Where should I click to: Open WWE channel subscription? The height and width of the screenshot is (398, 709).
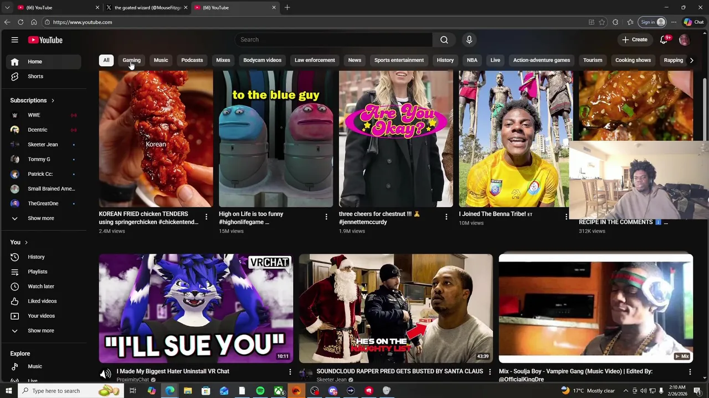(43, 115)
